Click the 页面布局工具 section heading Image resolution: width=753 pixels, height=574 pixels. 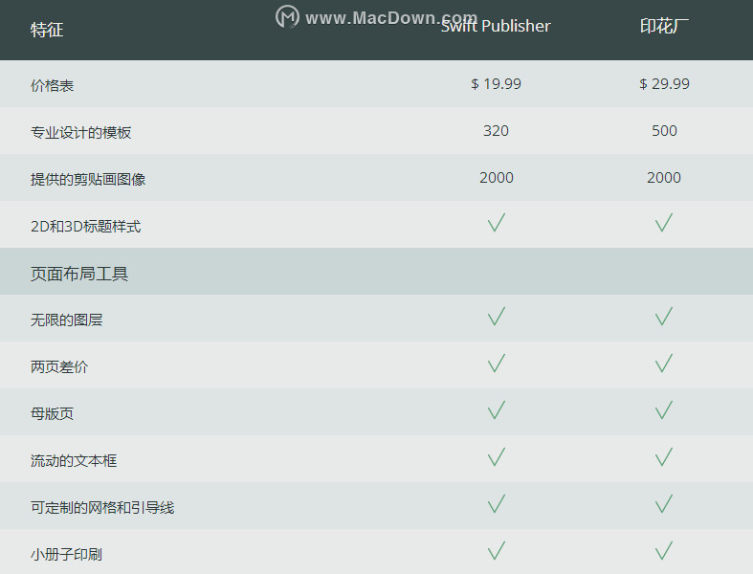click(79, 274)
